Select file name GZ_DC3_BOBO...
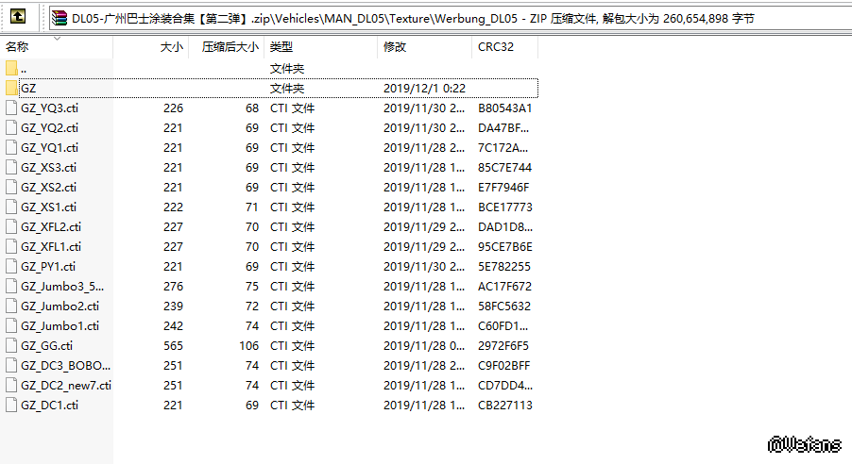 [x=65, y=366]
